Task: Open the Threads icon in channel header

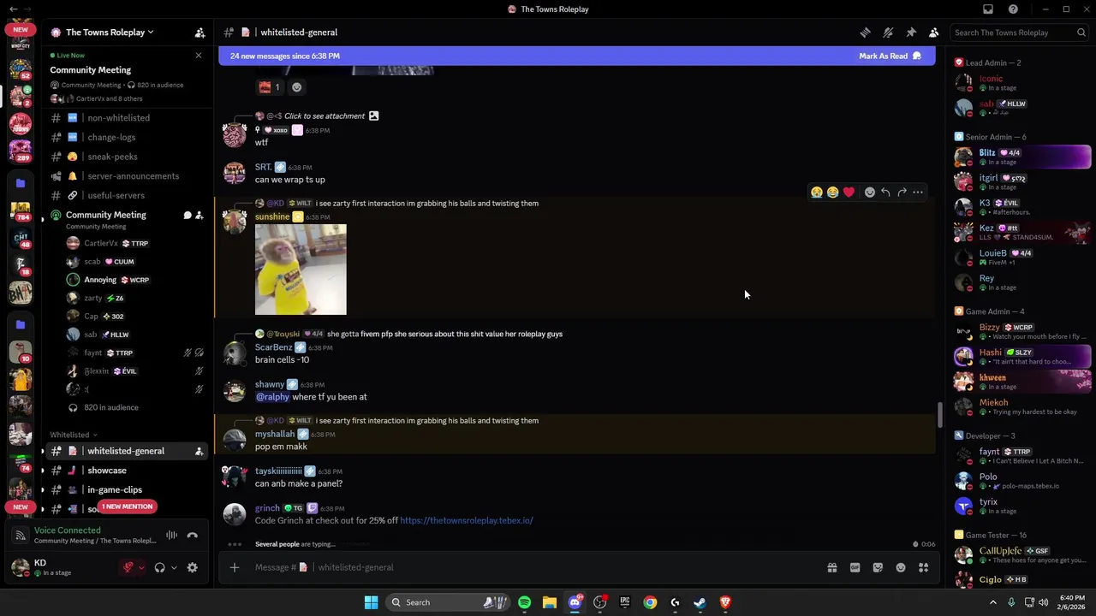Action: click(865, 33)
